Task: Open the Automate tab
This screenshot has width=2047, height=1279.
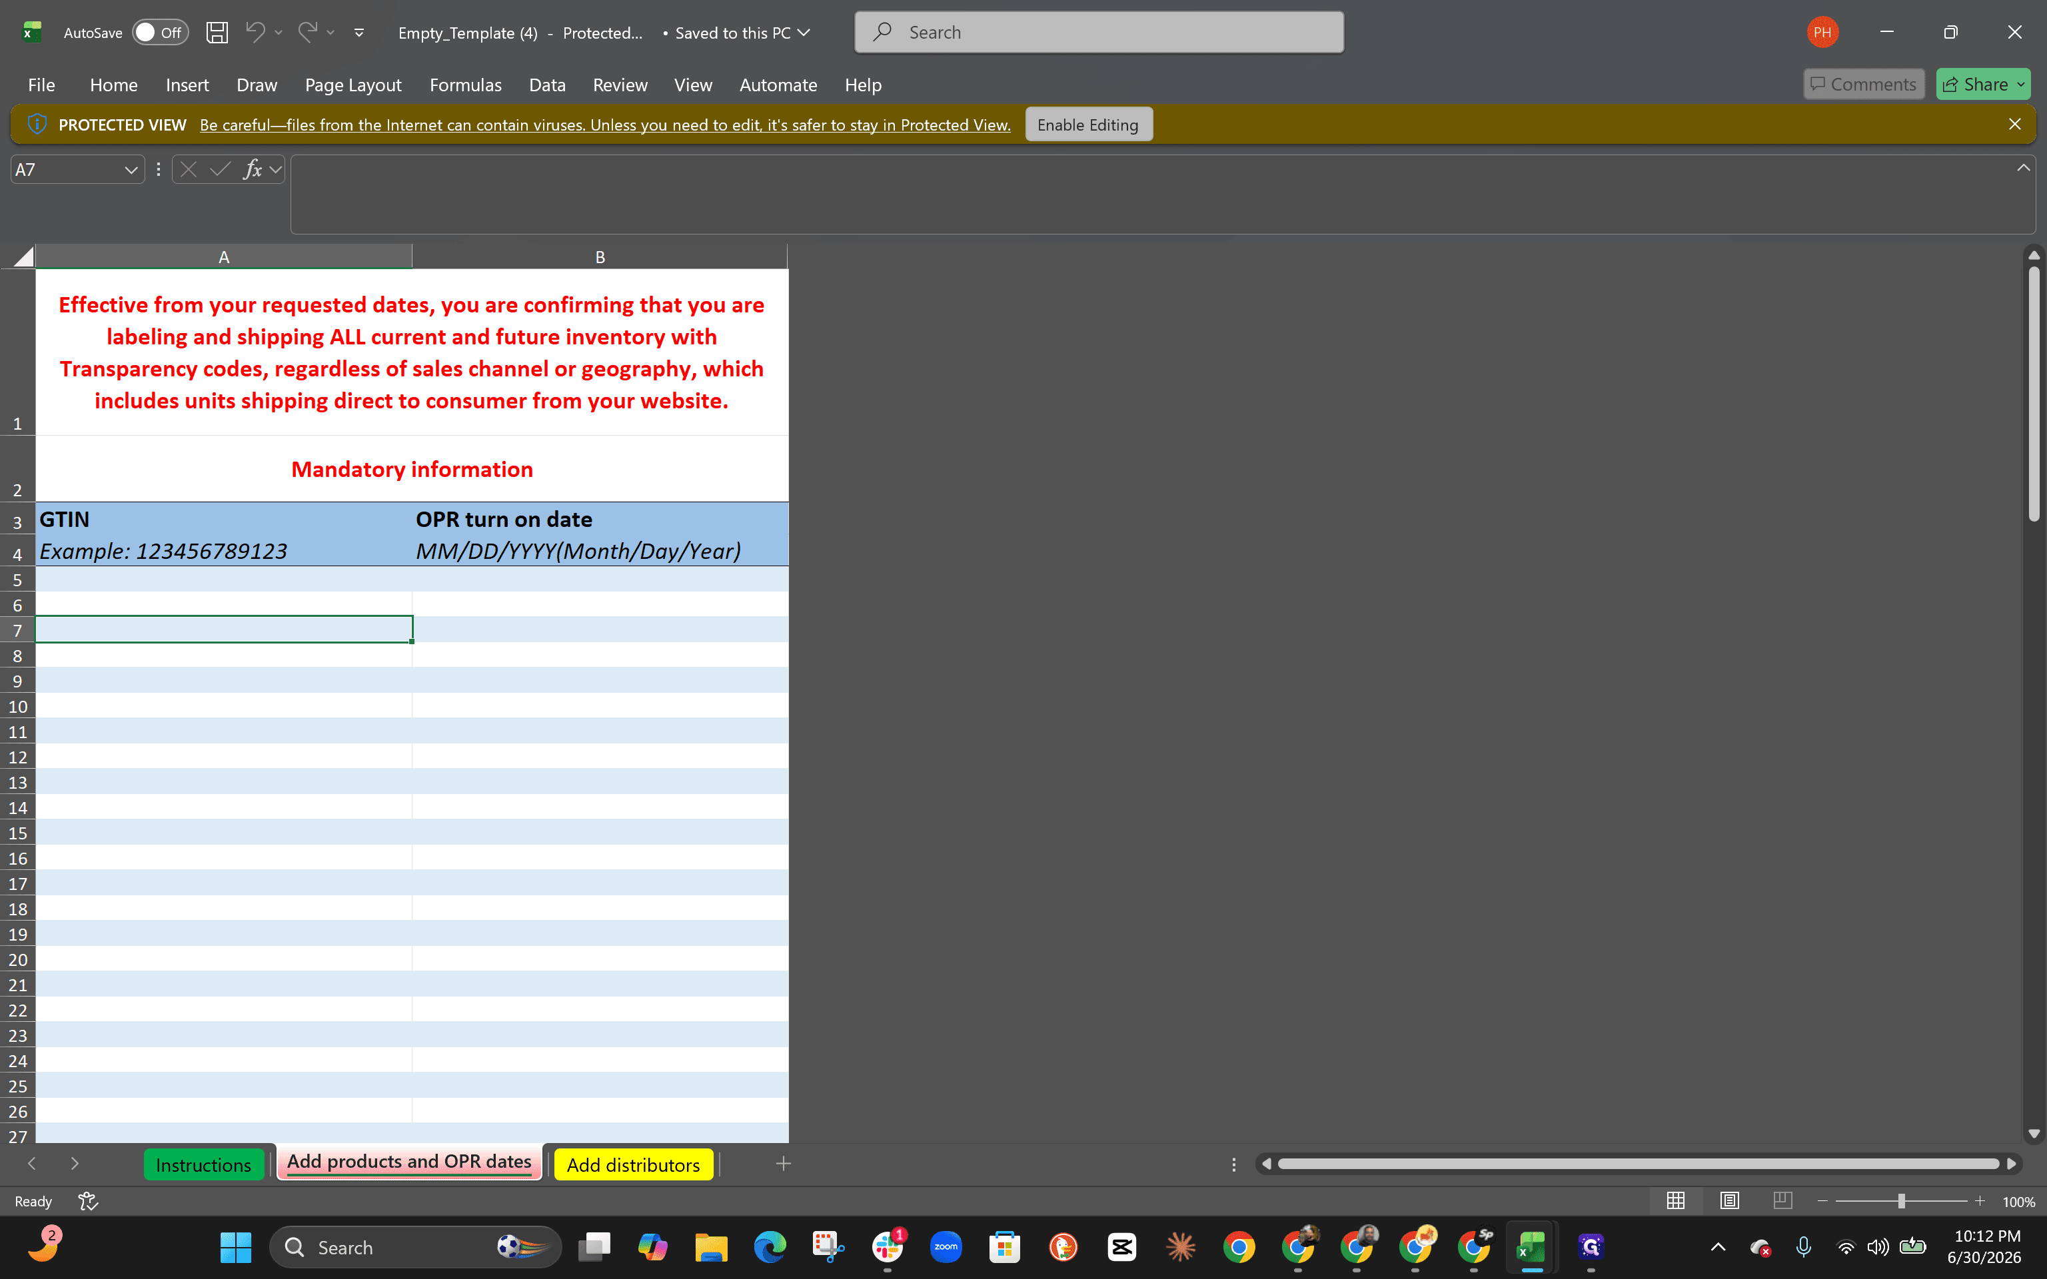Action: (x=778, y=85)
